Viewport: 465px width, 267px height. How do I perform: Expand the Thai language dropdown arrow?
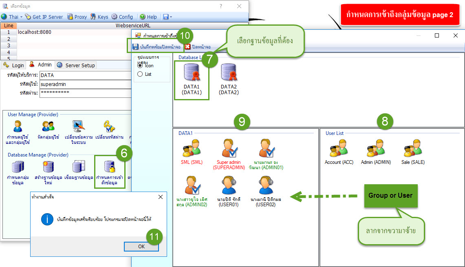click(21, 17)
